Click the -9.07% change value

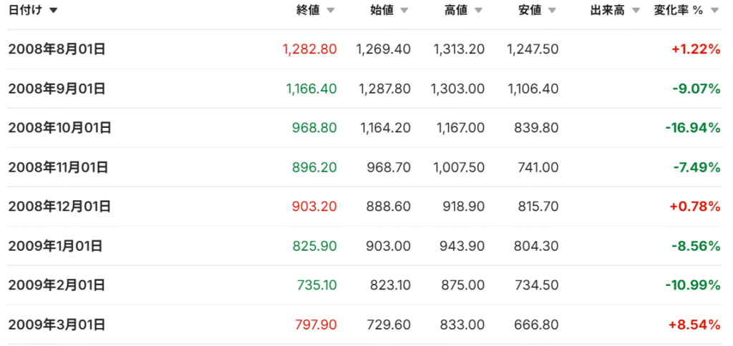click(x=696, y=89)
